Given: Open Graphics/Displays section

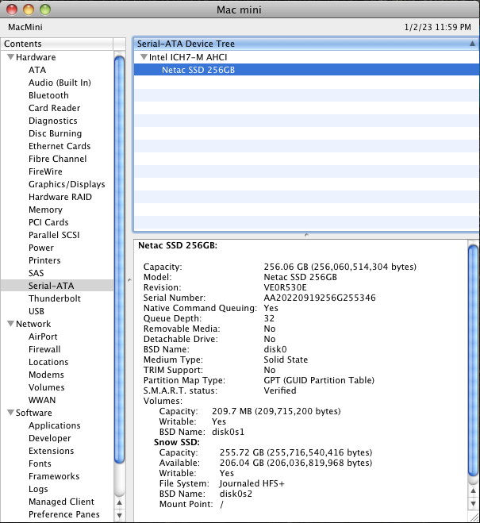Looking at the screenshot, I should [67, 184].
